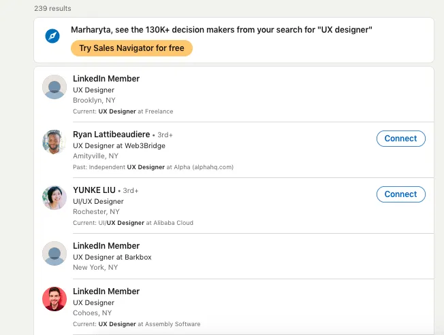This screenshot has height=335, width=444.
Task: Click 'New York, NY' location text
Action: pos(95,267)
